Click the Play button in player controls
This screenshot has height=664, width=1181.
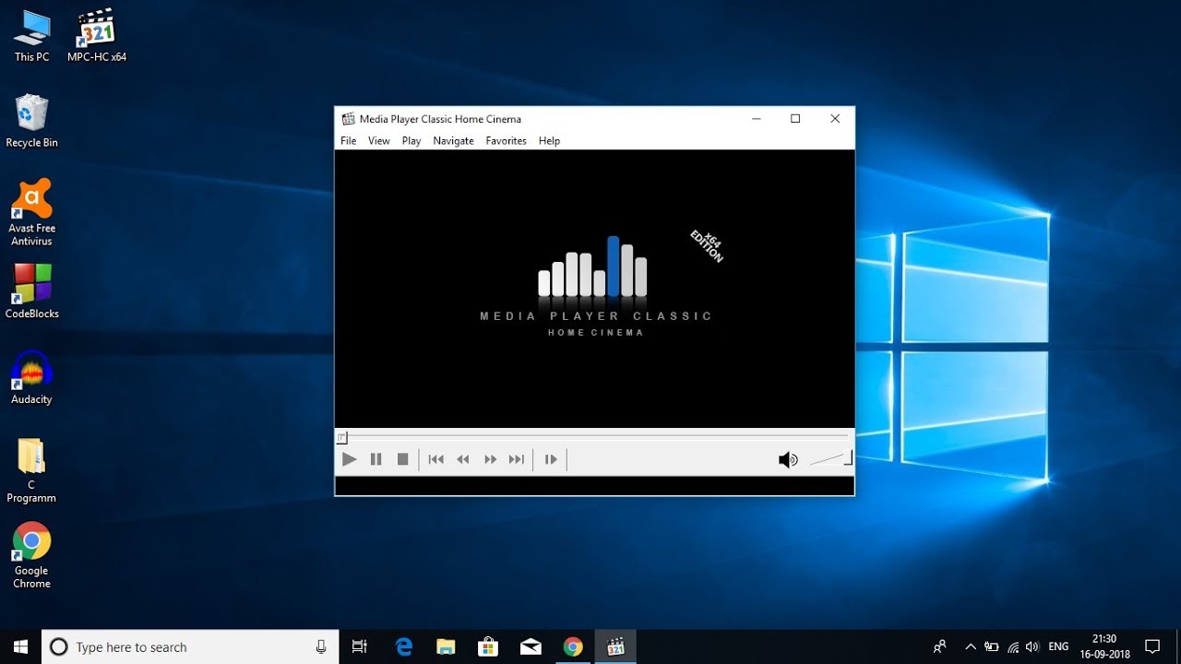tap(349, 459)
